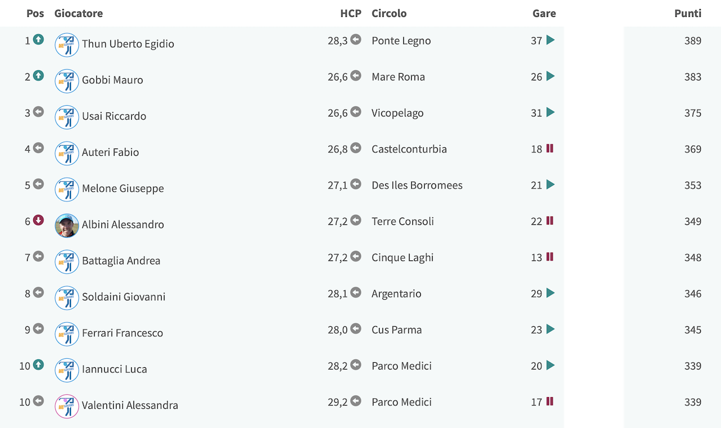Sort by Punti column header
The image size is (721, 428).
(688, 13)
